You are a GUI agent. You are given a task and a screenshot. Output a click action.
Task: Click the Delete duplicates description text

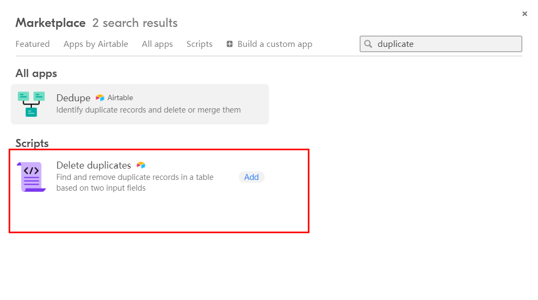coord(135,183)
